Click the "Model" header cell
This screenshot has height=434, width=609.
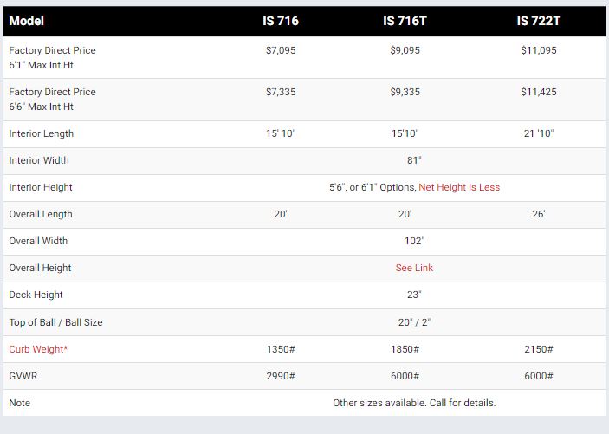pyautogui.click(x=26, y=21)
